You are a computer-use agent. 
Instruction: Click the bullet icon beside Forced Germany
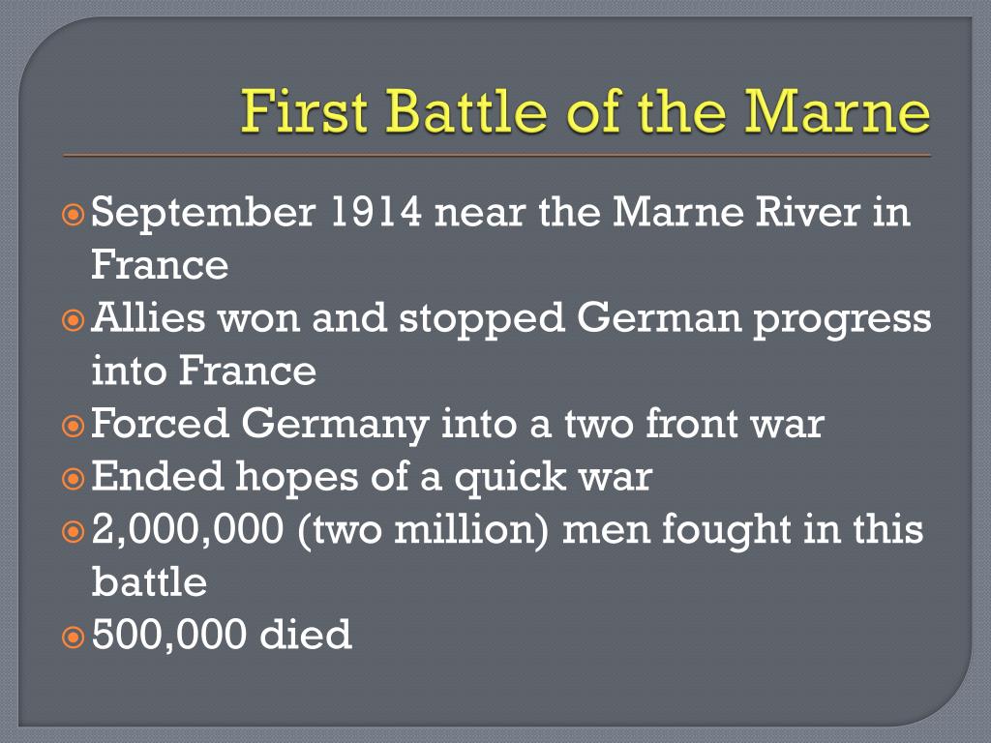[x=74, y=426]
